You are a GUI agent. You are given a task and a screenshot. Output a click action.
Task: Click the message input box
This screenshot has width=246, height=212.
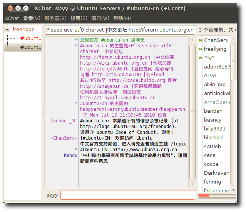click(x=128, y=195)
